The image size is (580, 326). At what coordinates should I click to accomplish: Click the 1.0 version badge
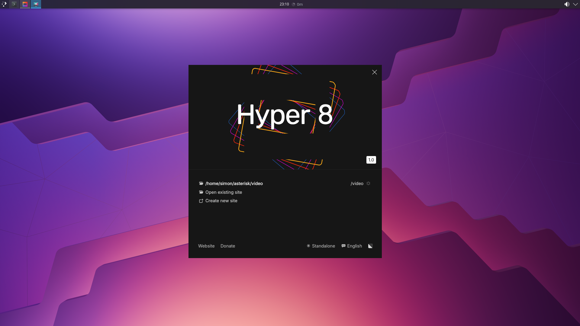click(x=371, y=160)
